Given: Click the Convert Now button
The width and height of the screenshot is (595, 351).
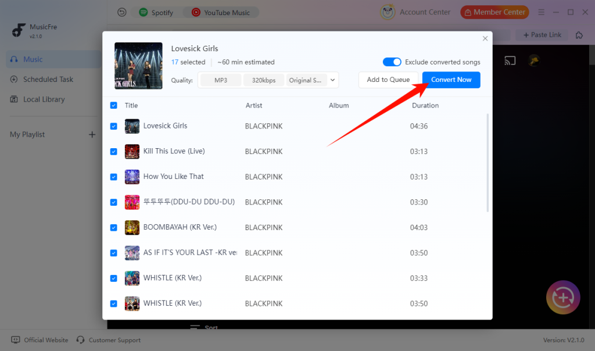Looking at the screenshot, I should pos(451,80).
